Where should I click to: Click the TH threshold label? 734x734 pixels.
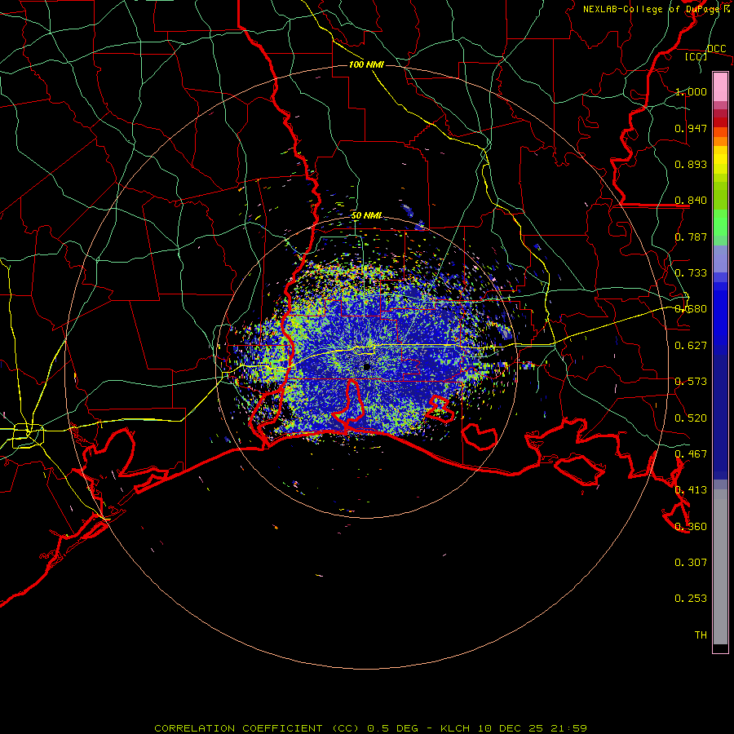(x=701, y=635)
